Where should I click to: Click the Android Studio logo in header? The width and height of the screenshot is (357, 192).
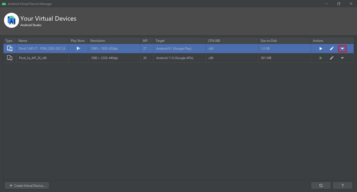11,20
